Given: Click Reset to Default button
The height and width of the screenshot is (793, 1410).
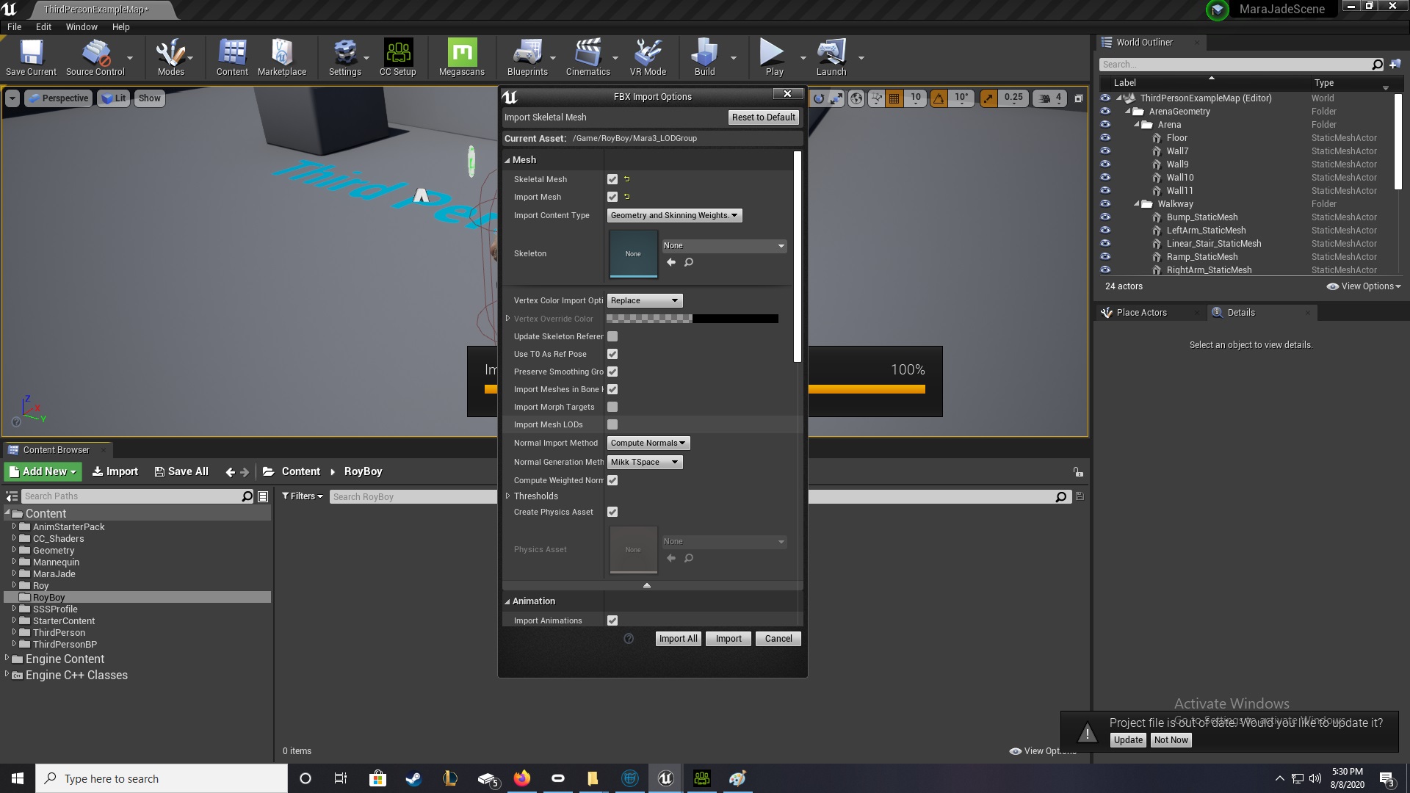Looking at the screenshot, I should (x=763, y=117).
